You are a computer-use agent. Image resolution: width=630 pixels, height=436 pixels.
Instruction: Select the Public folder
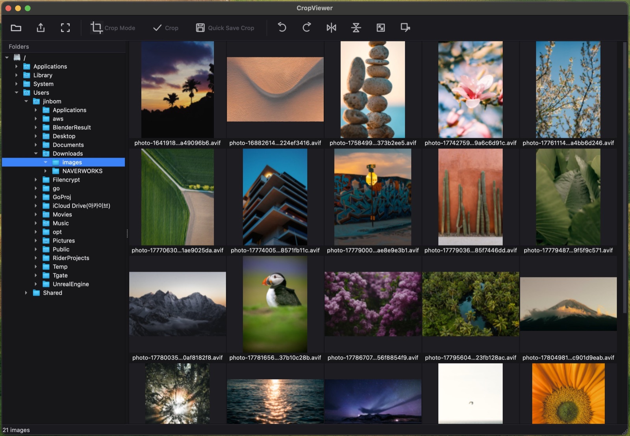(61, 249)
